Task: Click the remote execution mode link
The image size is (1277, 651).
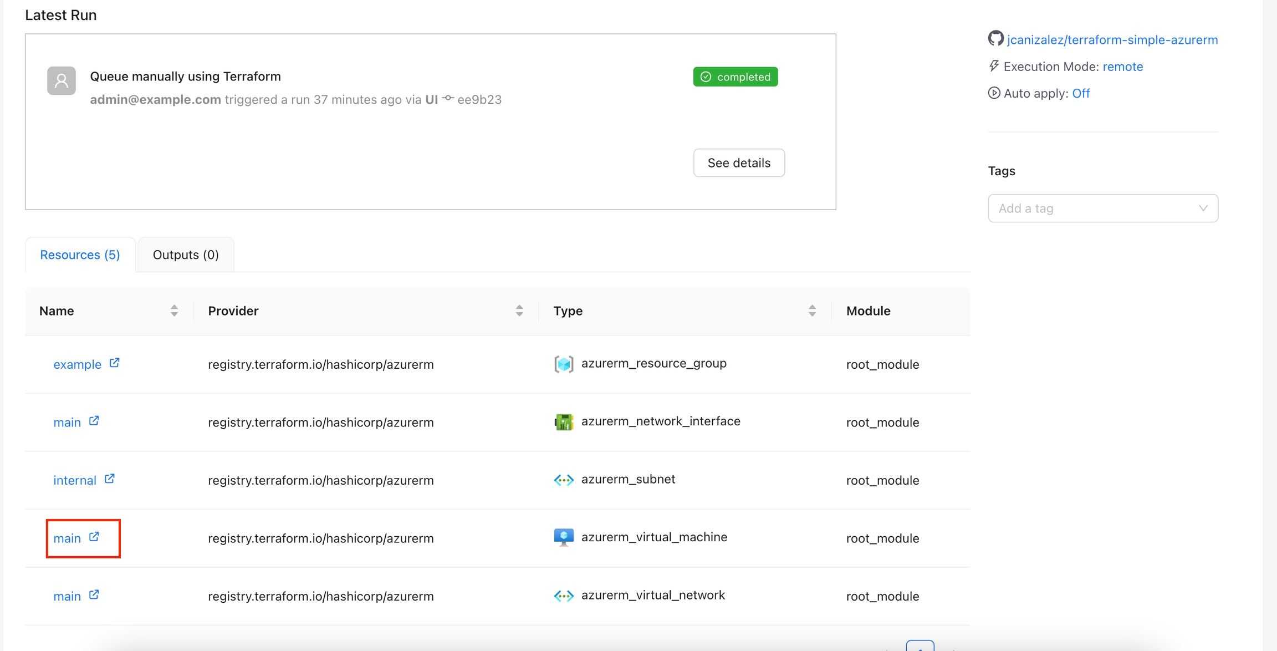Action: click(1122, 67)
